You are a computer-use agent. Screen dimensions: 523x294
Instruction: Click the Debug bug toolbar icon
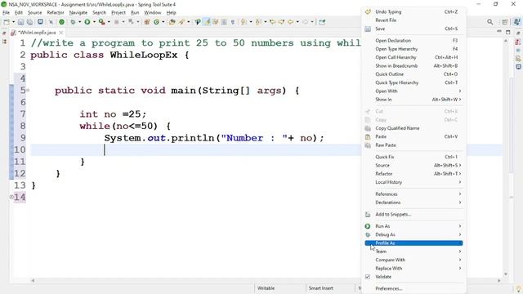73,22
